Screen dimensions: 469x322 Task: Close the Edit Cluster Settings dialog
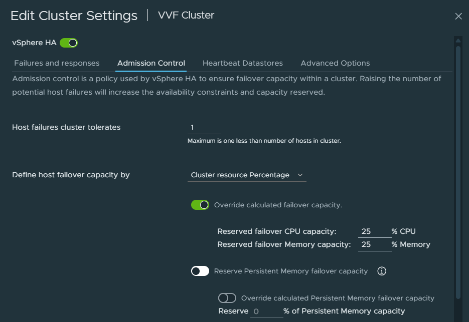[x=458, y=16]
